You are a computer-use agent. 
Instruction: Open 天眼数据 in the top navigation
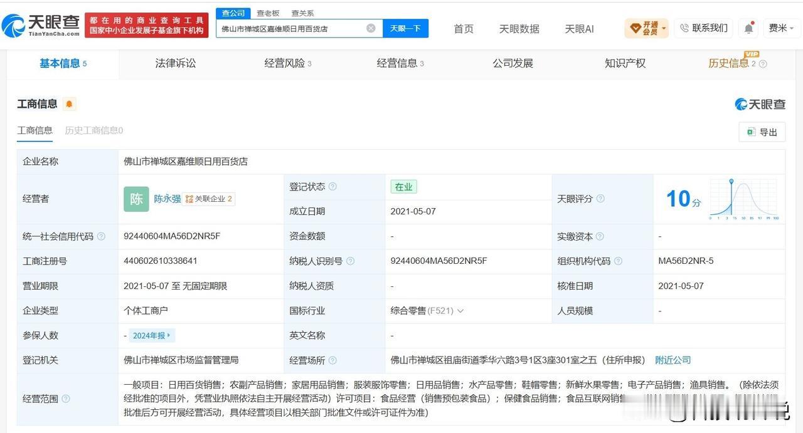click(x=519, y=29)
